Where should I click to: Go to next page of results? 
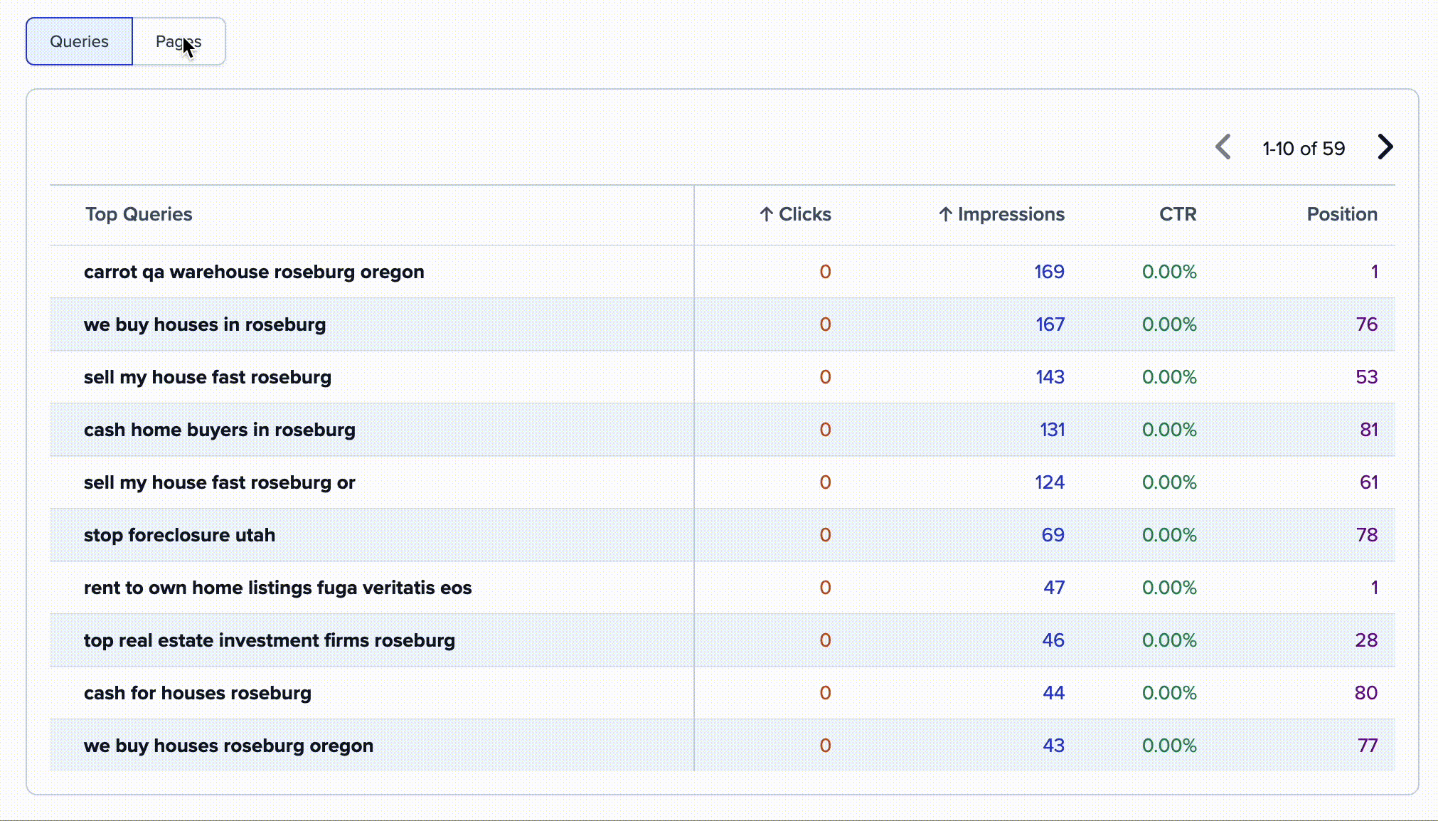pyautogui.click(x=1385, y=147)
